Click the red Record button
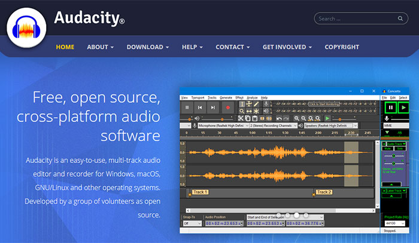Screen dimensions: 419x243 pyautogui.click(x=227, y=107)
